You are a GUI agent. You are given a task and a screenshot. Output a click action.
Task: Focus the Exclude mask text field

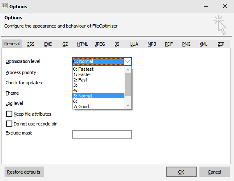point(102,134)
